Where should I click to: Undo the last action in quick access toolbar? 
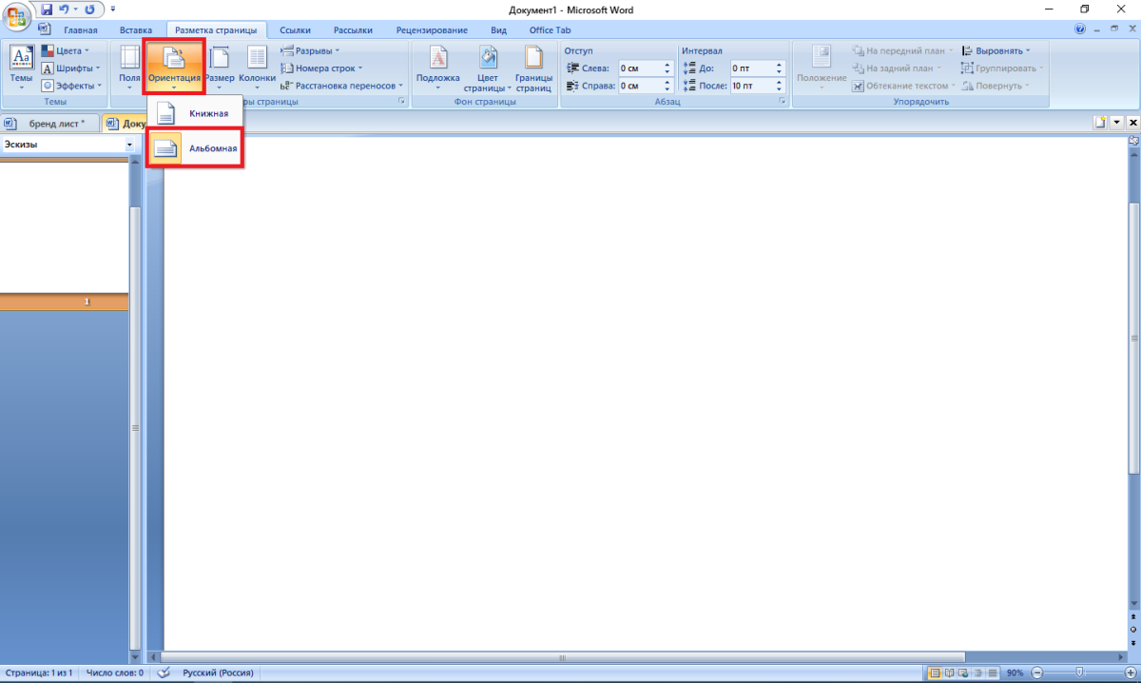(65, 10)
